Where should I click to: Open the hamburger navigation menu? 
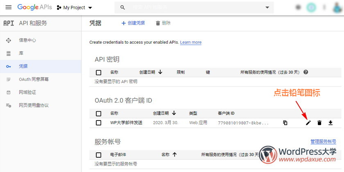[x=8, y=7]
